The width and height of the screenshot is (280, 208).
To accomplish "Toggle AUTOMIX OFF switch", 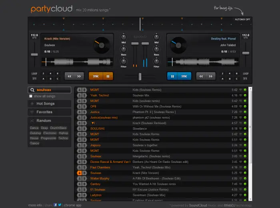I will tap(242, 19).
